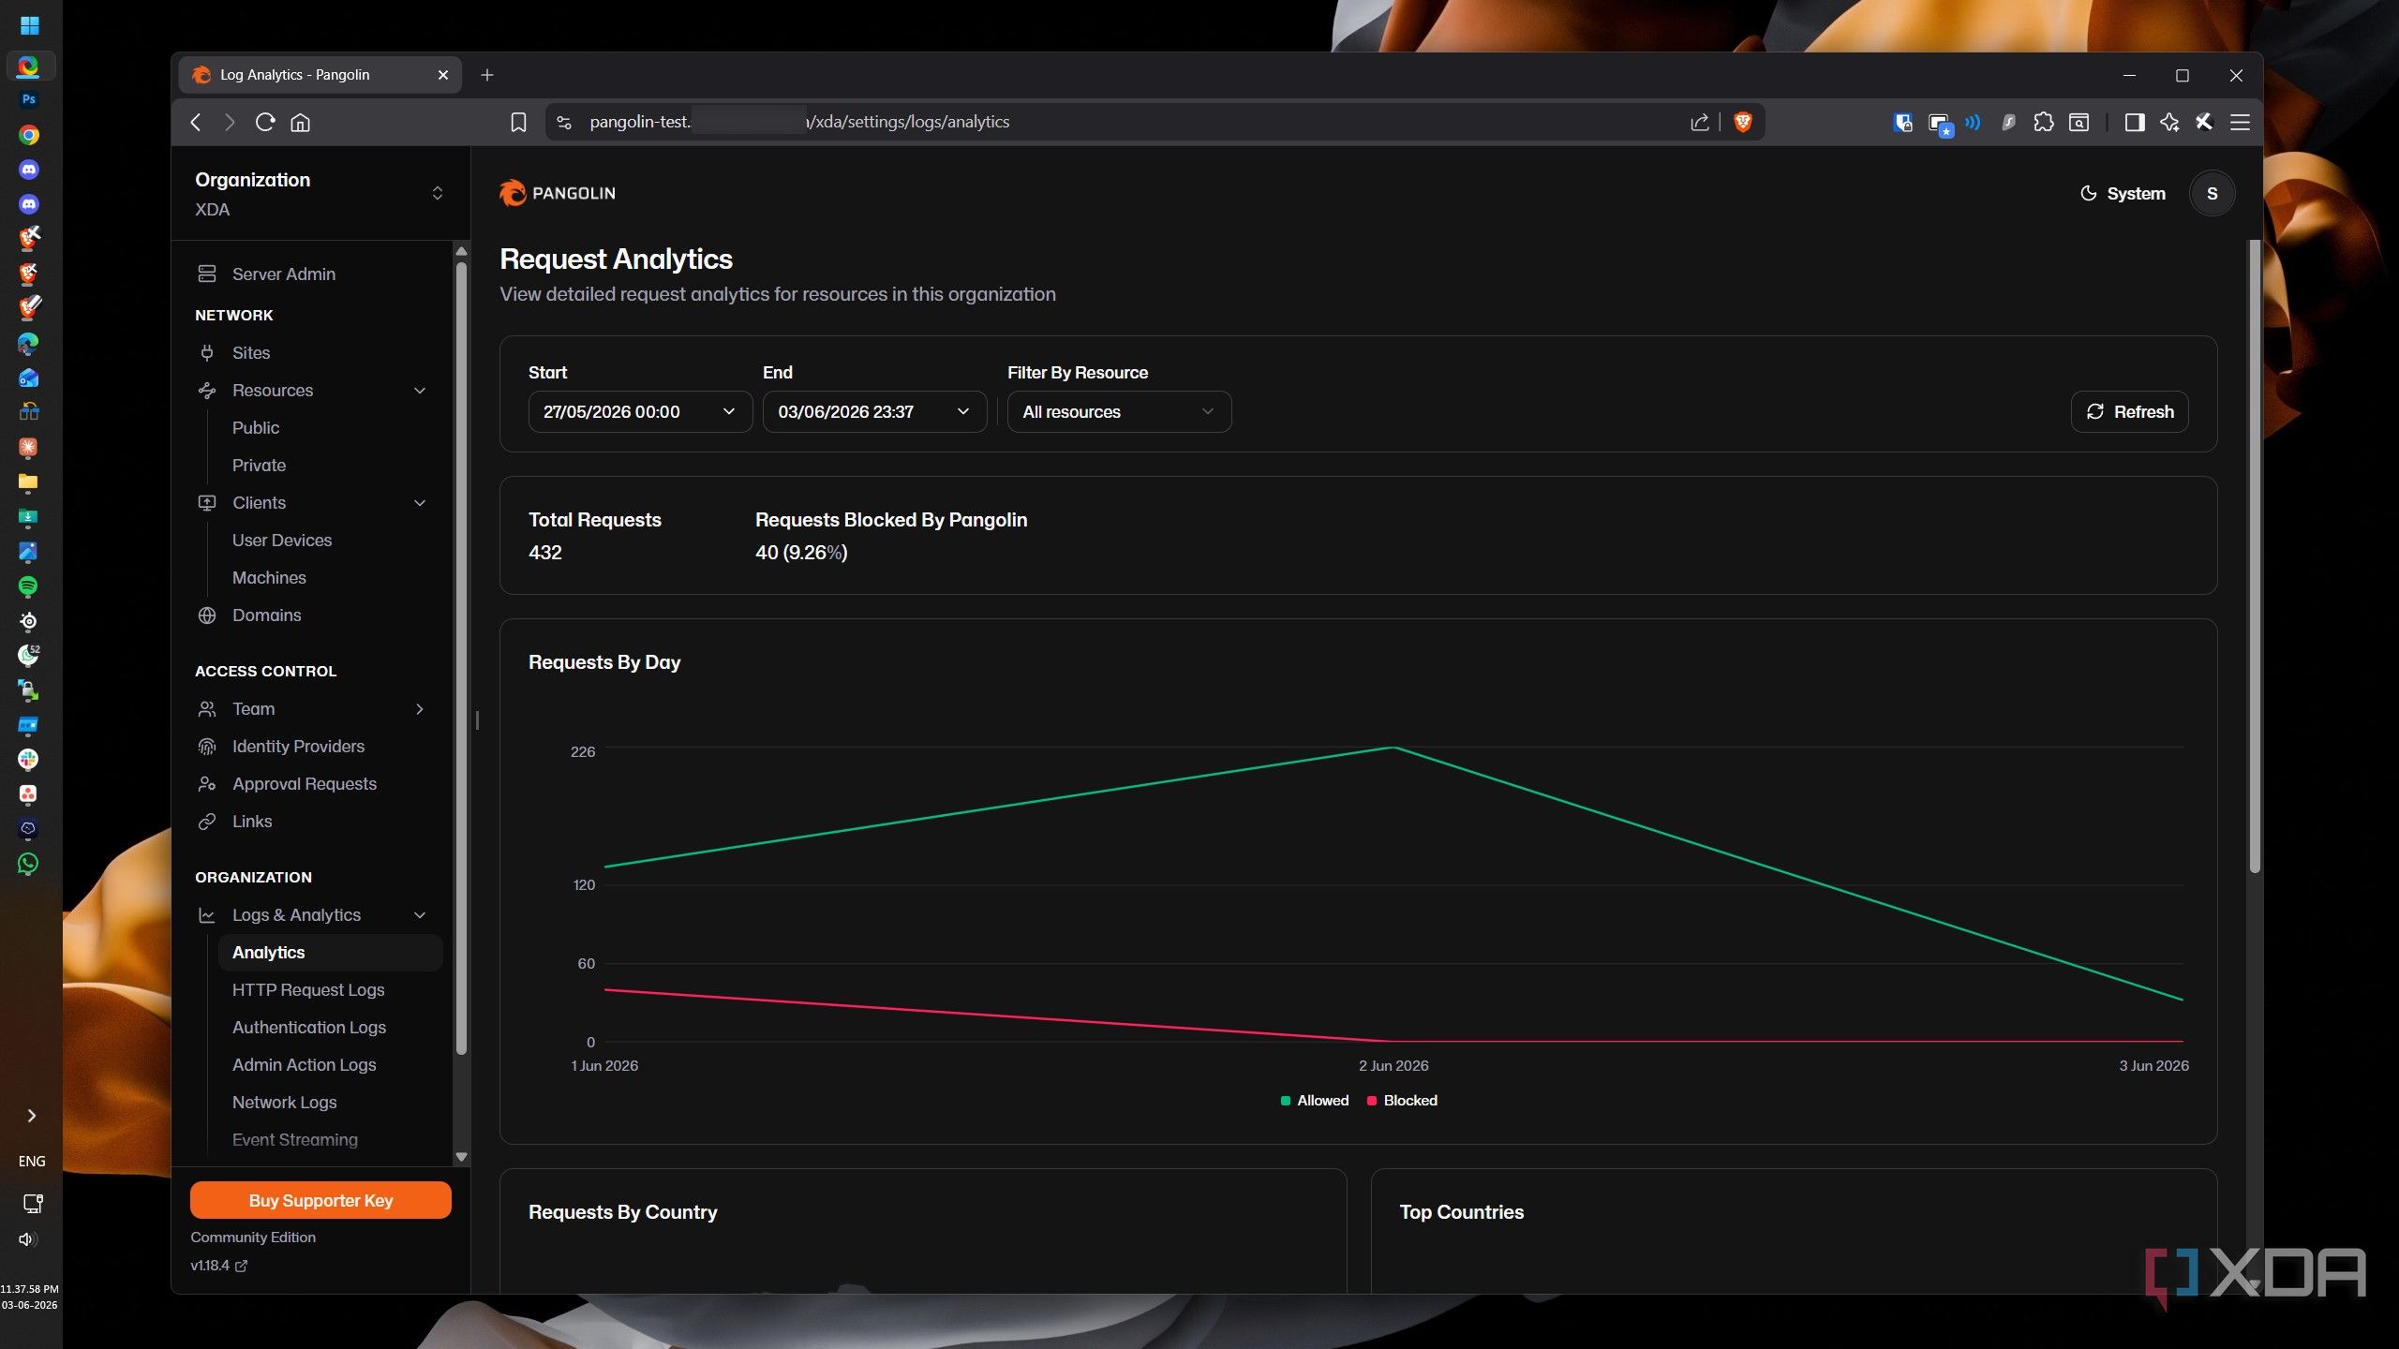2399x1349 pixels.
Task: Toggle the System theme switcher
Action: pos(2123,193)
